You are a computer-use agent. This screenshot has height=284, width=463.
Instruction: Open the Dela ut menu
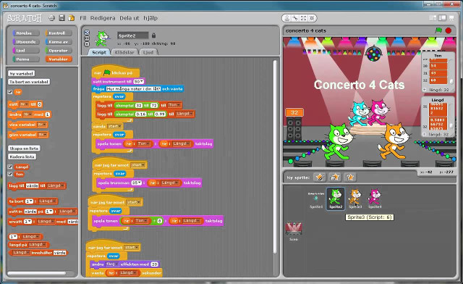pos(129,18)
